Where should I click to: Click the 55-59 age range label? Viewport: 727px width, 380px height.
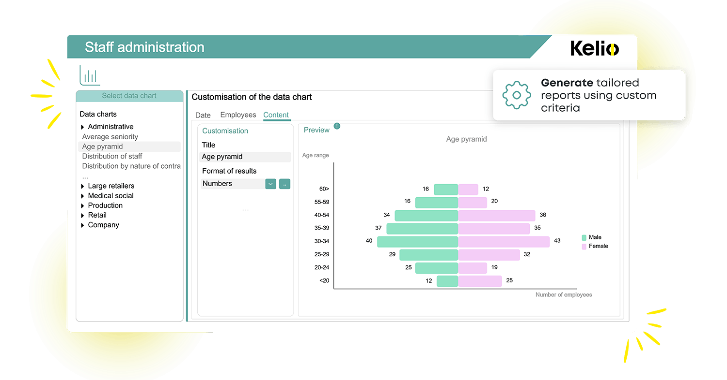[322, 202]
